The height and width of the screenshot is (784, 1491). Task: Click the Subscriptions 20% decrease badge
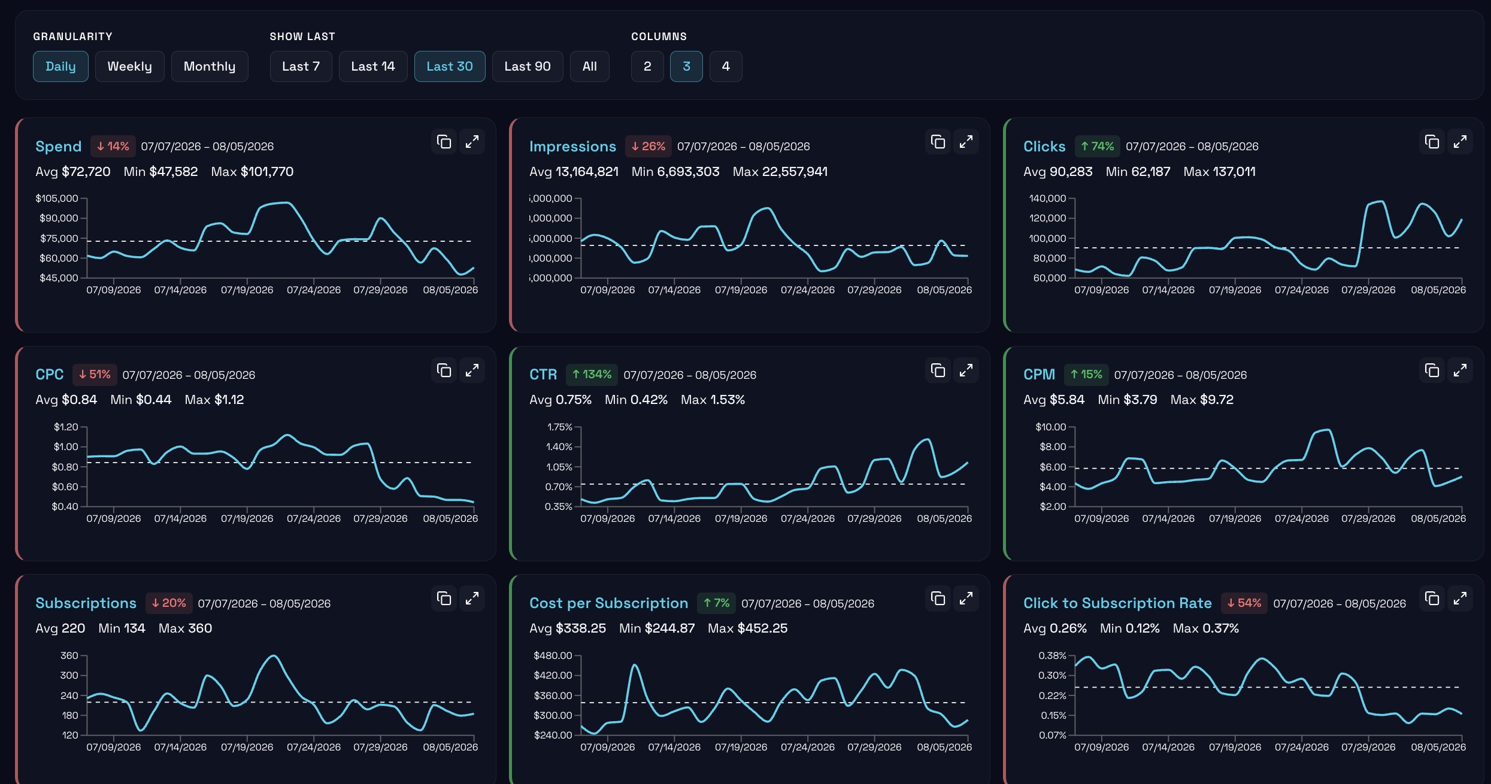pyautogui.click(x=169, y=603)
